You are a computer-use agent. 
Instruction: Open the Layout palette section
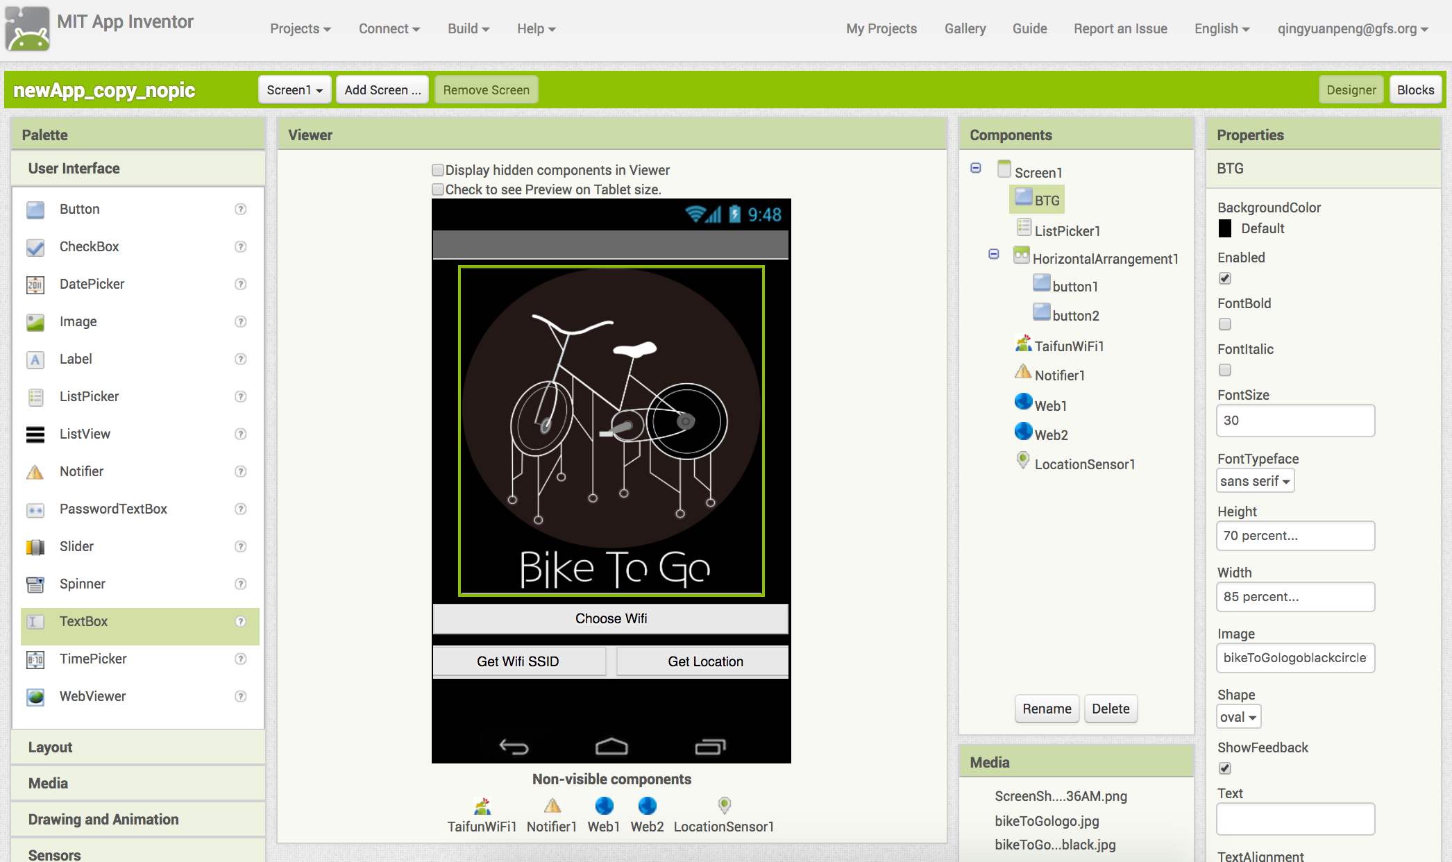pyautogui.click(x=50, y=747)
